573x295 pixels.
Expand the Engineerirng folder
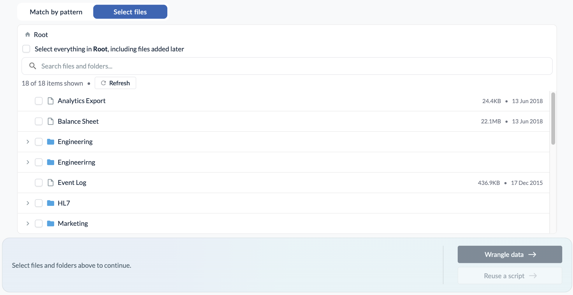28,162
